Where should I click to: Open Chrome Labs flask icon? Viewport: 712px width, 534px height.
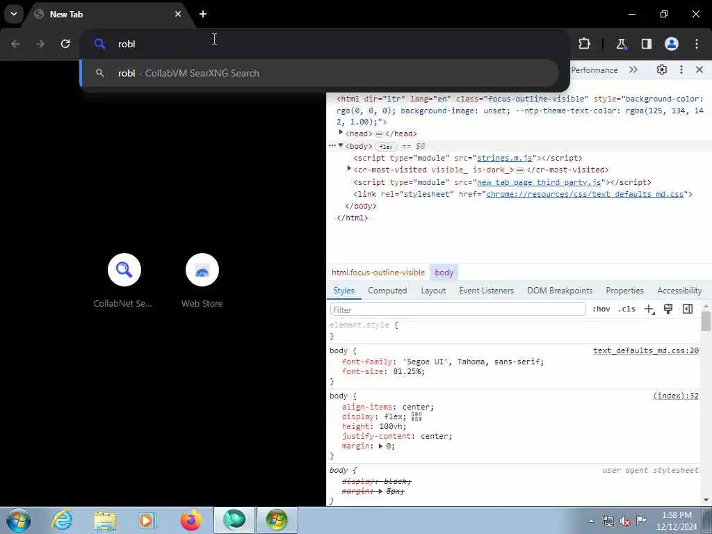pyautogui.click(x=621, y=44)
